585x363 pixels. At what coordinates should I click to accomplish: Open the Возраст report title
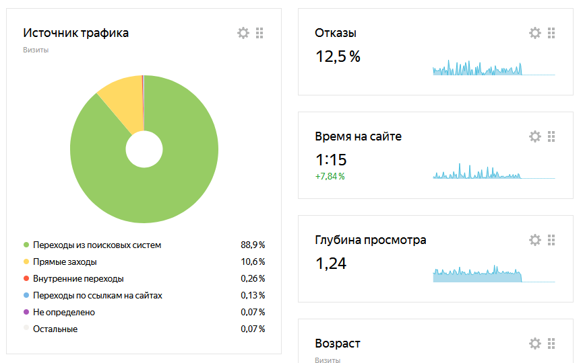coord(338,344)
